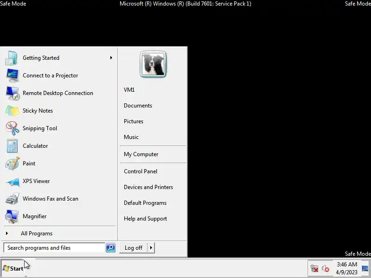Open Sticky Notes using its yellow icon

(12, 111)
